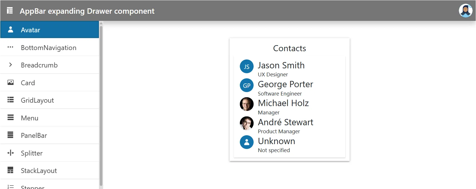Click the StackLayout icon in drawer
This screenshot has width=476, height=189.
coord(11,170)
